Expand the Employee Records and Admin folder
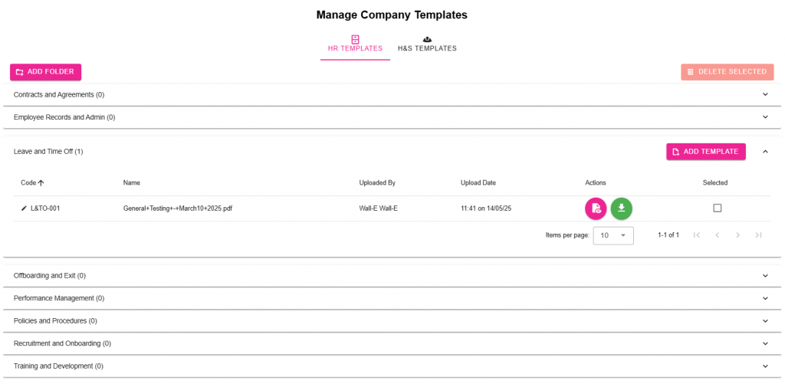 coord(765,117)
